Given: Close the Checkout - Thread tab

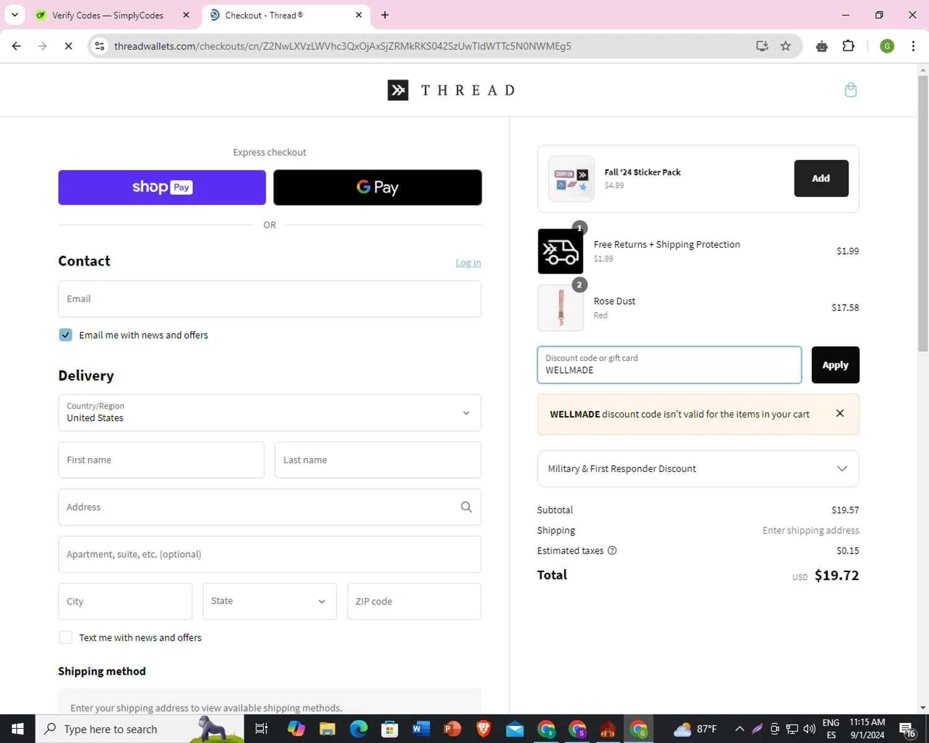Looking at the screenshot, I should [359, 15].
